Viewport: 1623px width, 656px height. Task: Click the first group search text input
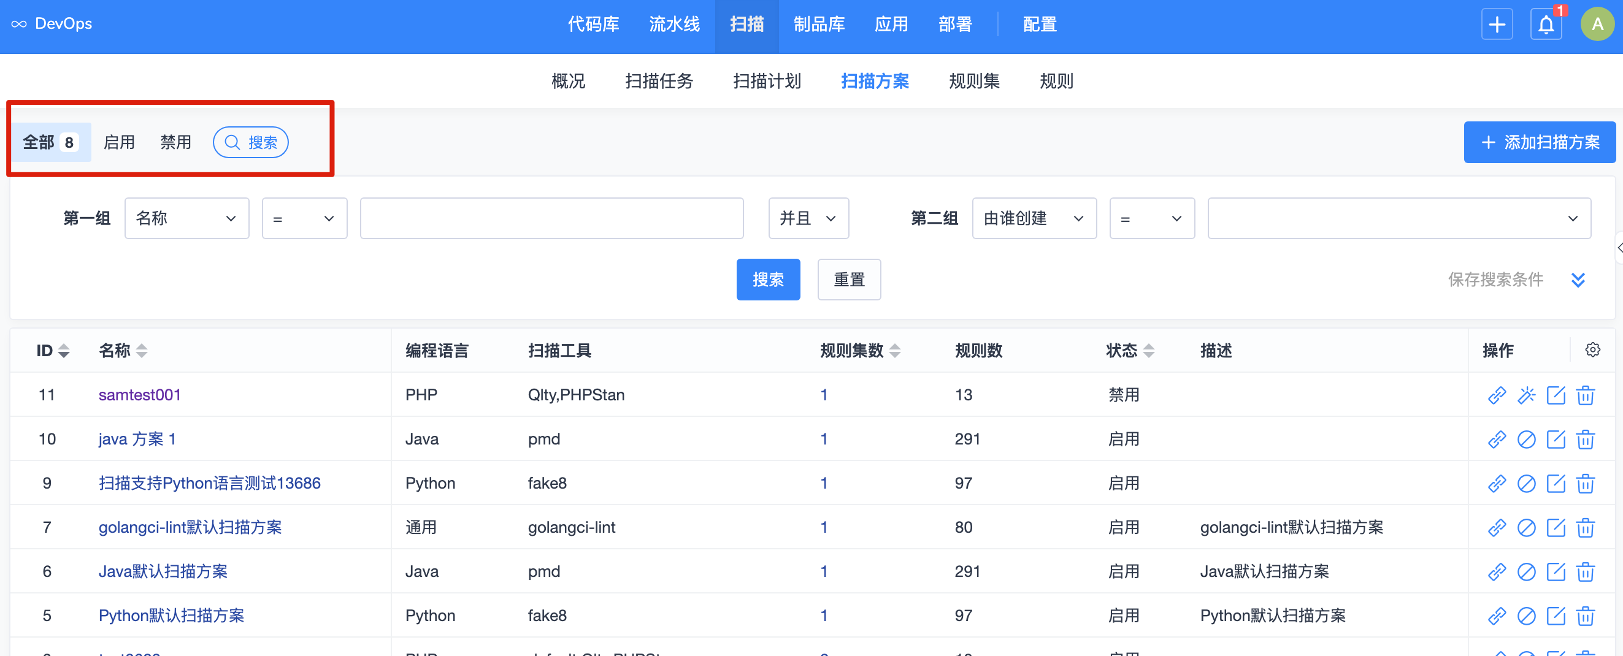click(x=551, y=218)
